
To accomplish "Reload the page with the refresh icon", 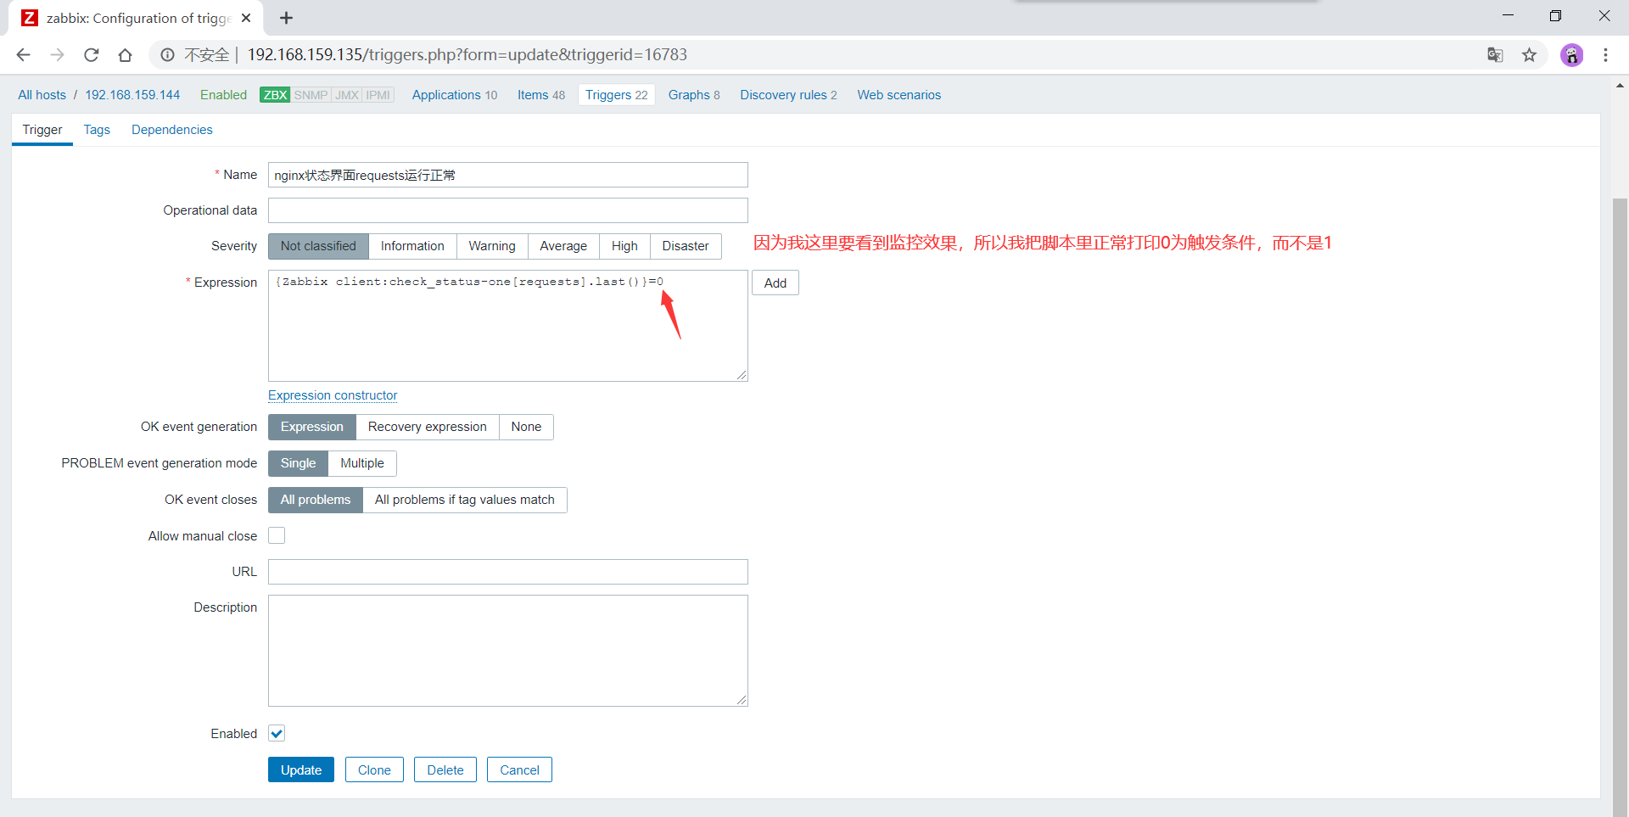I will coord(91,55).
